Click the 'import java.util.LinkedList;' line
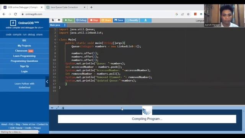 (x=81, y=33)
